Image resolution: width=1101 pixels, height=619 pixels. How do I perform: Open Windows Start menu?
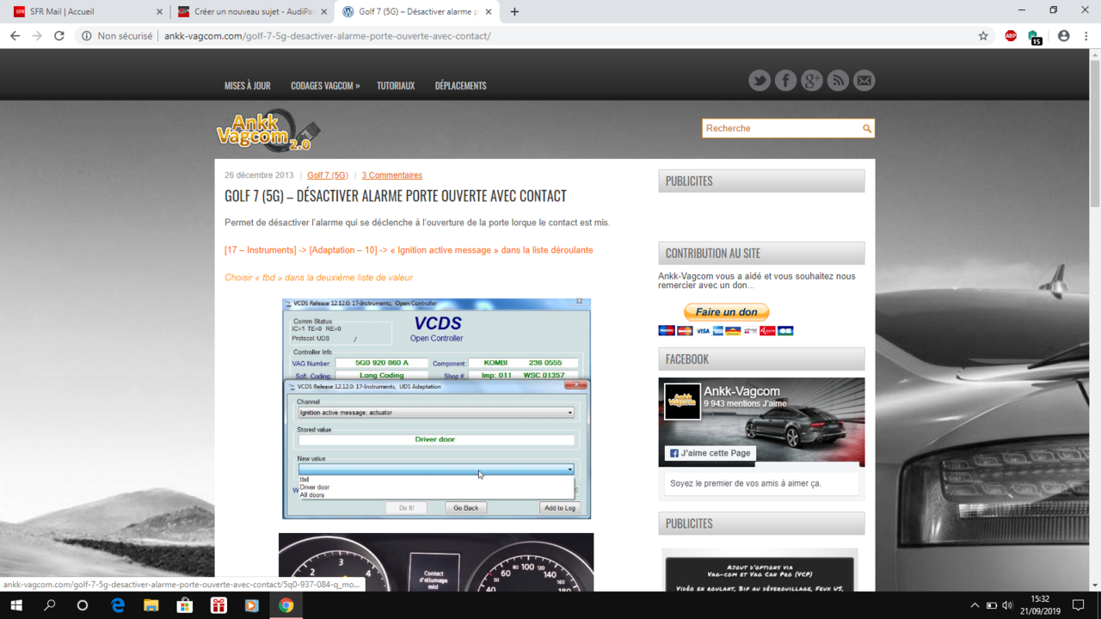[16, 605]
